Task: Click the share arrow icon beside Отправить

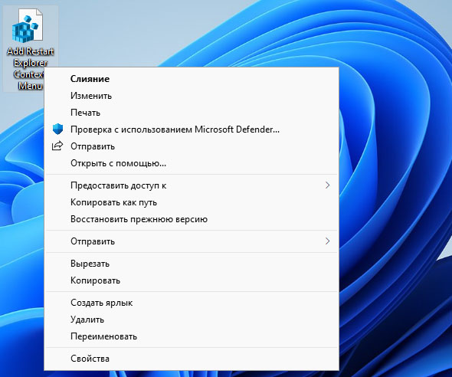Action: tap(57, 146)
